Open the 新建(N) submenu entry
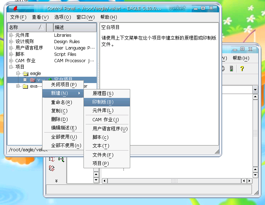The width and height of the screenshot is (265, 205). click(63, 93)
